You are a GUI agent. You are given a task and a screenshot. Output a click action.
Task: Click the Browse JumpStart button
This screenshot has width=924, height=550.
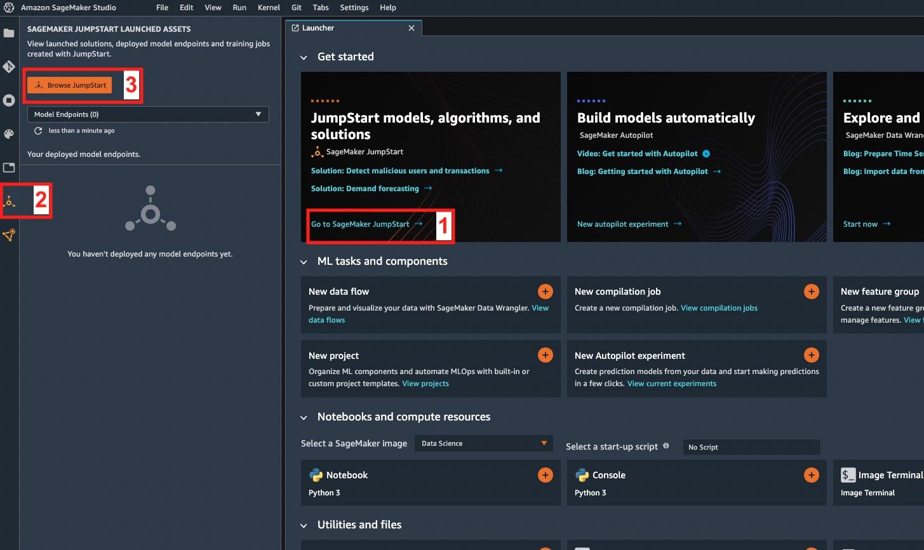(69, 84)
